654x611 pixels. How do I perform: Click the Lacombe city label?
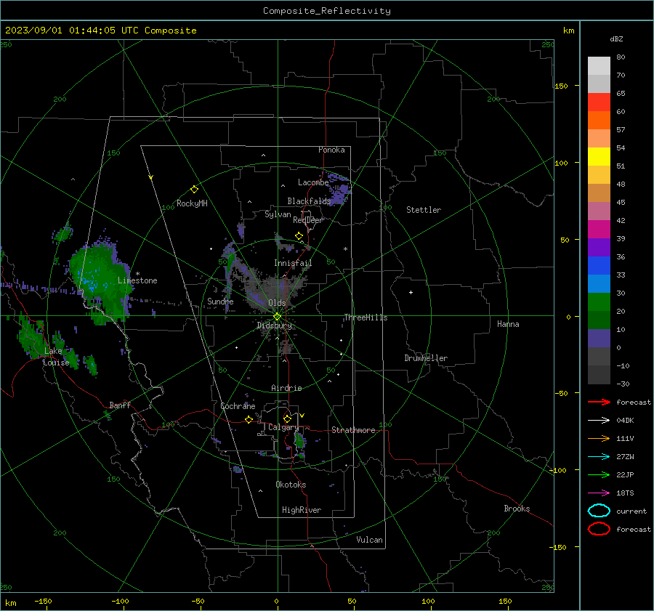[312, 182]
